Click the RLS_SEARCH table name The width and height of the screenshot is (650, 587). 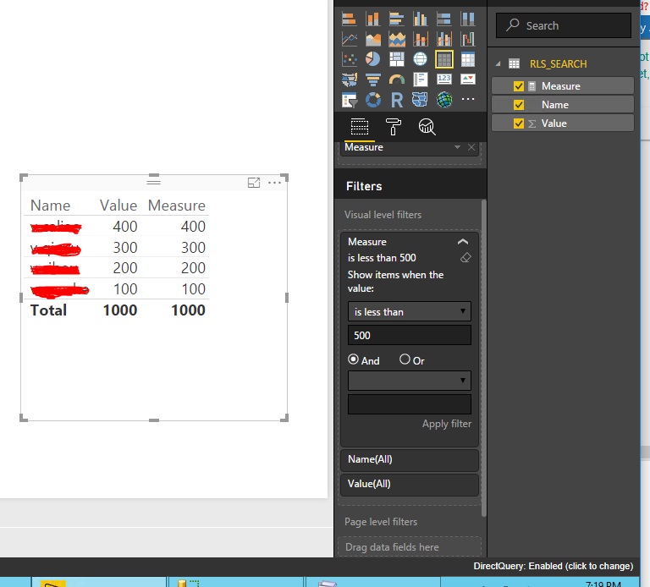(x=558, y=64)
